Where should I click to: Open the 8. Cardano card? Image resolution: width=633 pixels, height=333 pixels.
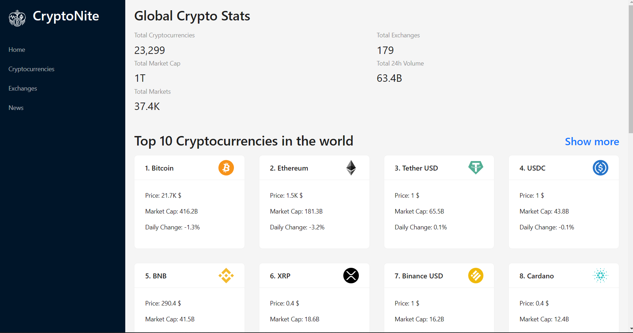(x=564, y=297)
